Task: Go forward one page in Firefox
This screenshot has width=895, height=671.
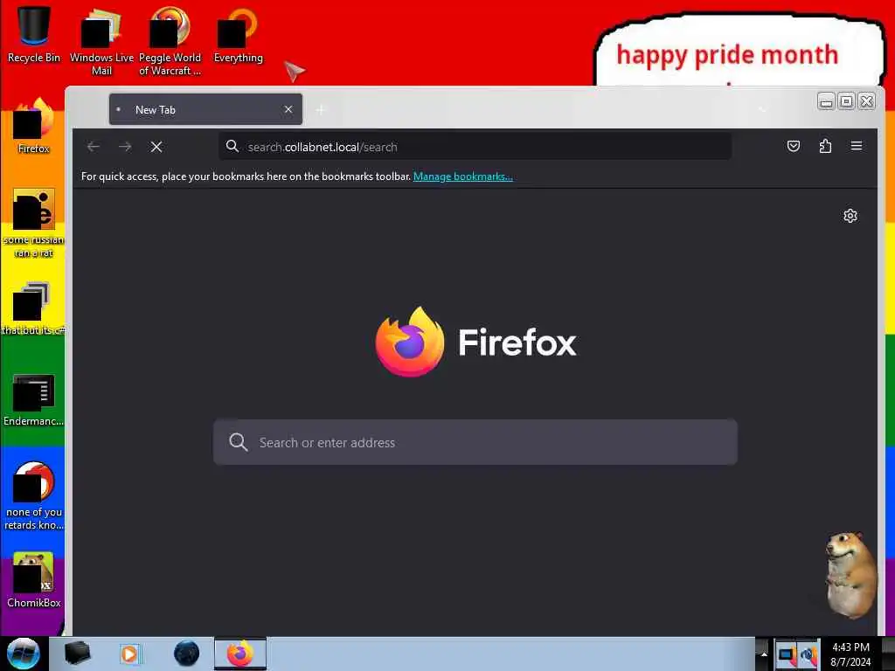Action: tap(125, 147)
